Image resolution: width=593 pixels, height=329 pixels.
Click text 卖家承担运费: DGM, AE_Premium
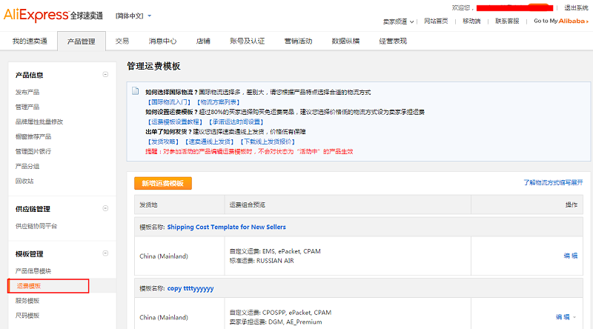[276, 322]
